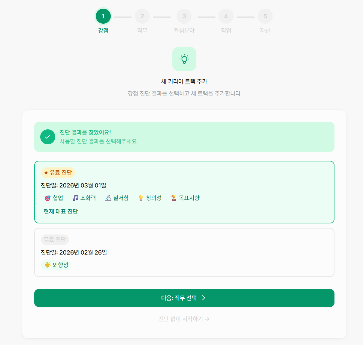Click the 진단 없이 시작하기 link
The height and width of the screenshot is (345, 363).
pyautogui.click(x=184, y=319)
